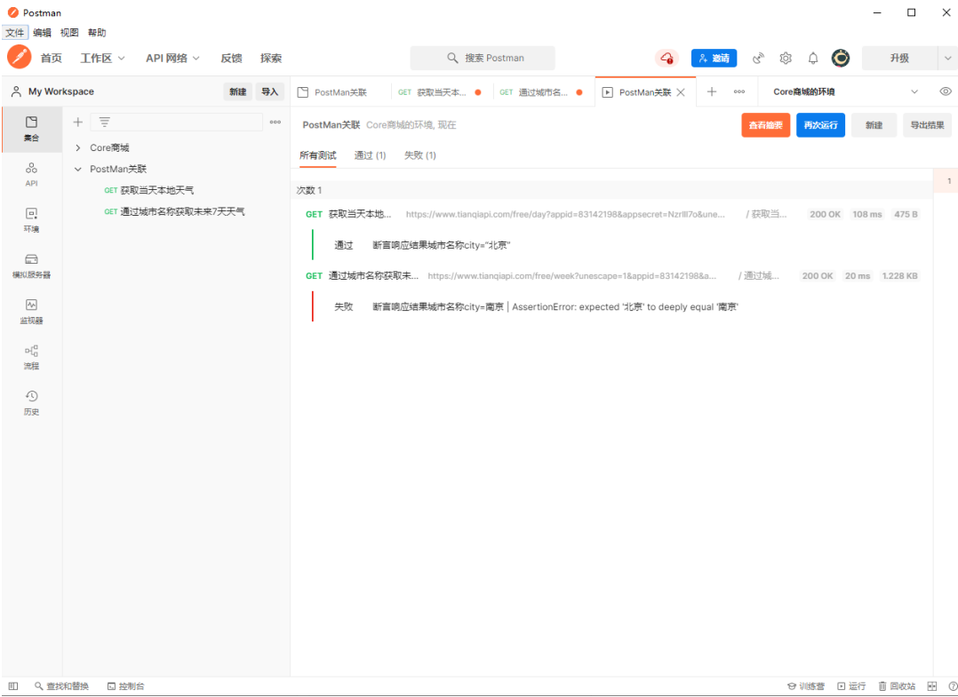
Task: Toggle the sidebar icon in the status bar
Action: (x=13, y=686)
